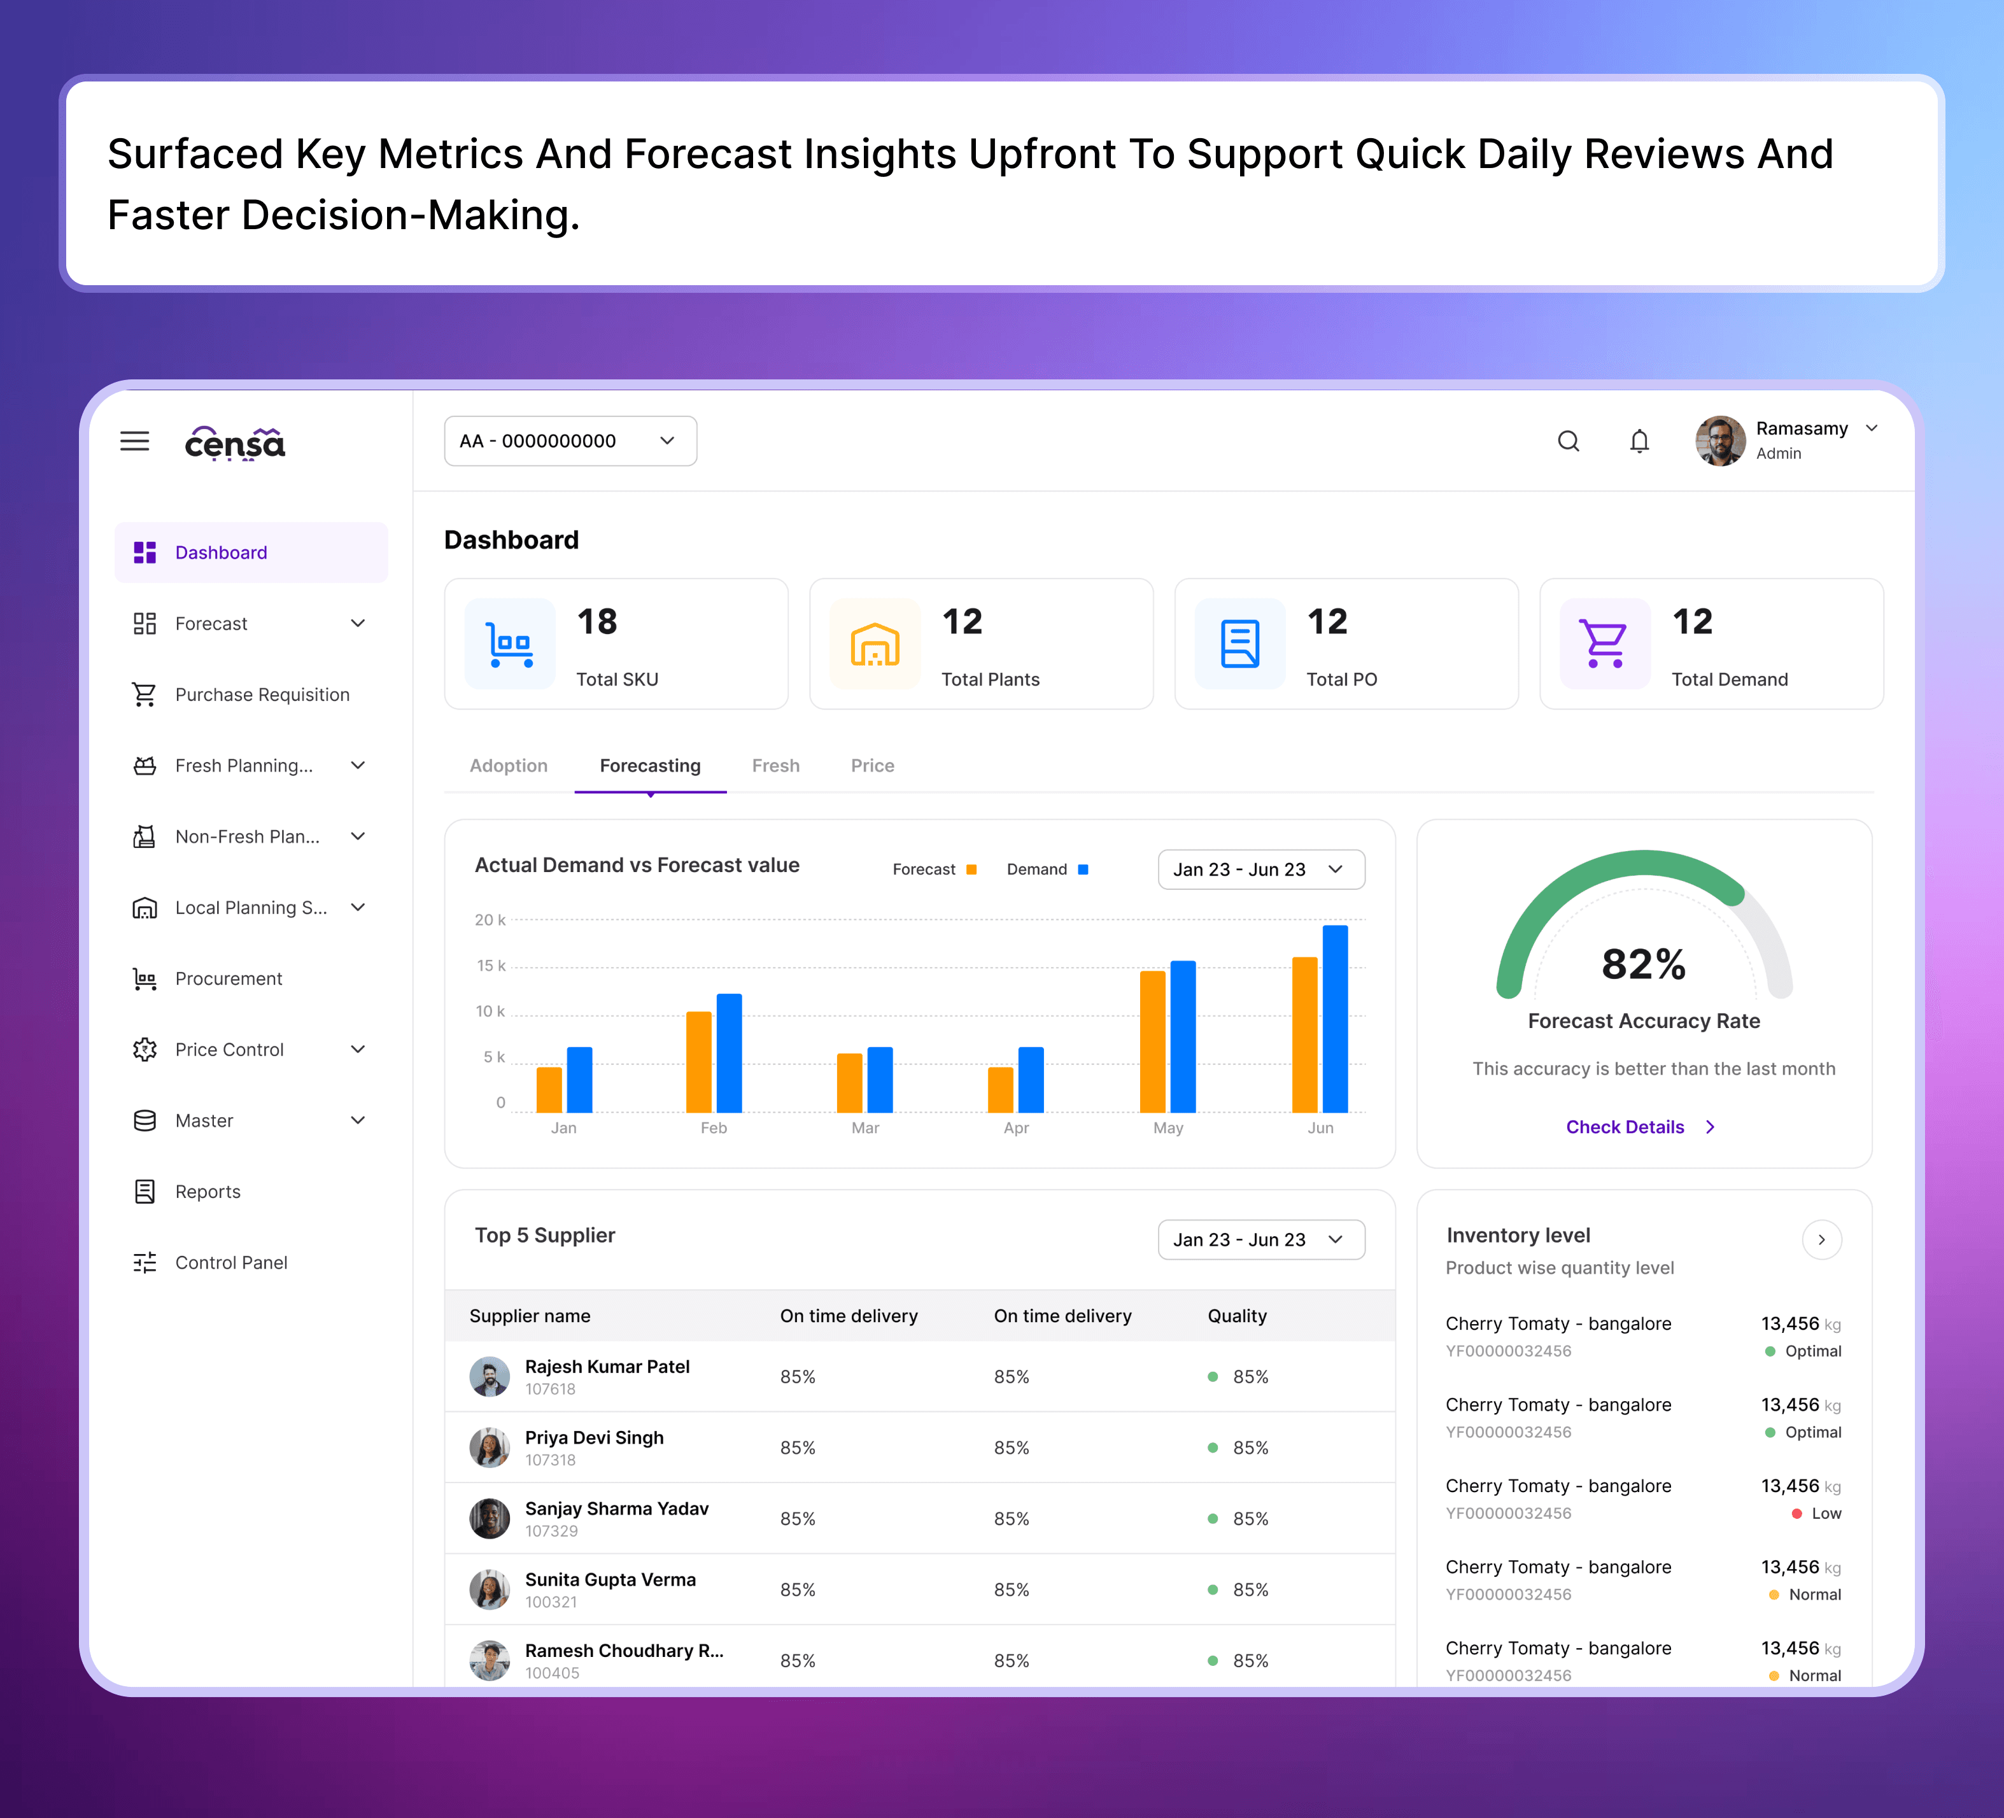The width and height of the screenshot is (2004, 1818).
Task: Click the Total SKU trolley icon
Action: pyautogui.click(x=510, y=644)
